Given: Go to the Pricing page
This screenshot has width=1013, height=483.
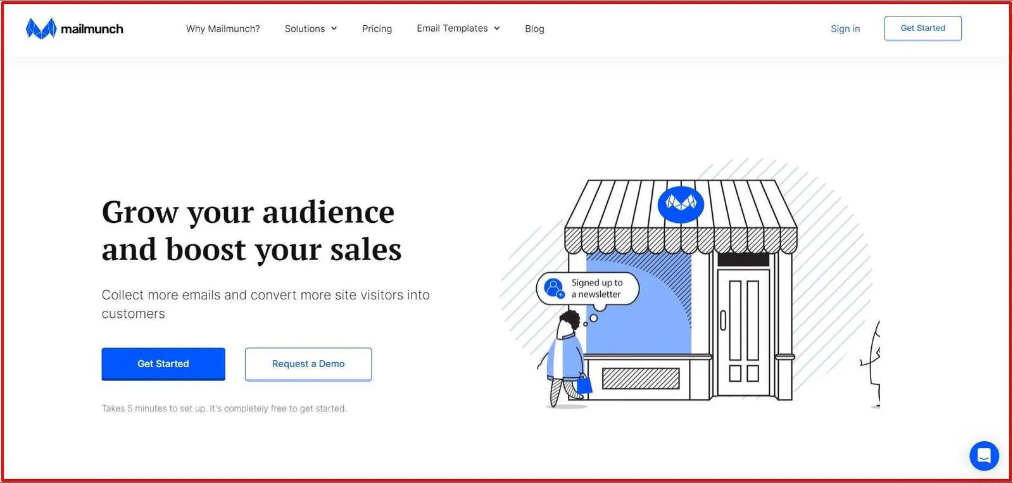Looking at the screenshot, I should (x=377, y=28).
